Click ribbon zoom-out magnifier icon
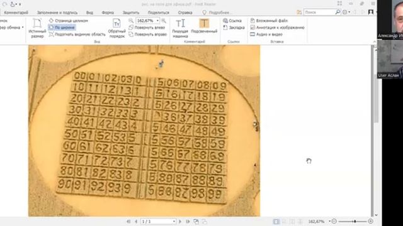 tap(131, 21)
